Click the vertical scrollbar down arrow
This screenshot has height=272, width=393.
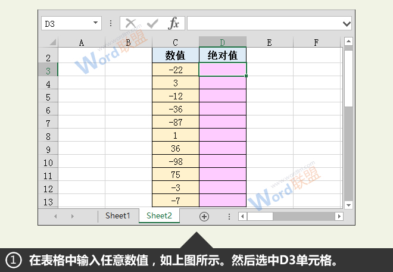pos(348,205)
